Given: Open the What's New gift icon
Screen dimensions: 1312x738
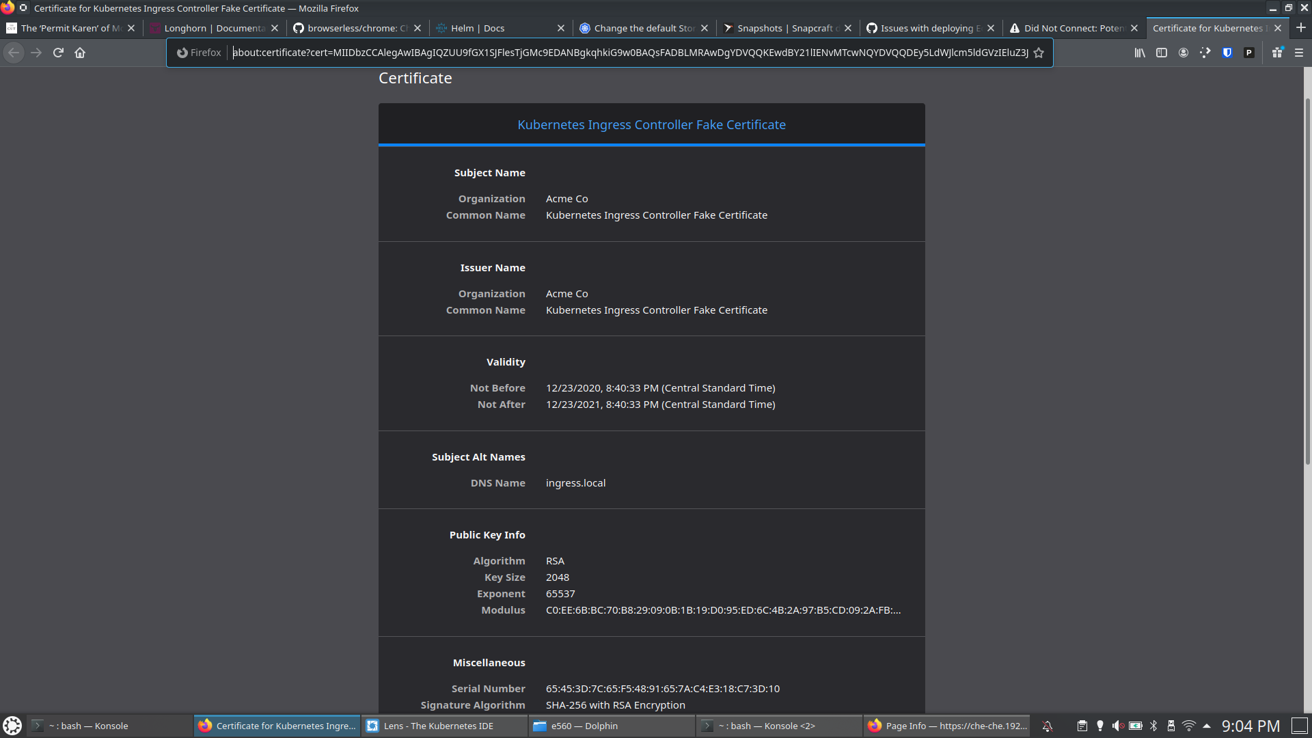Looking at the screenshot, I should (x=1276, y=53).
